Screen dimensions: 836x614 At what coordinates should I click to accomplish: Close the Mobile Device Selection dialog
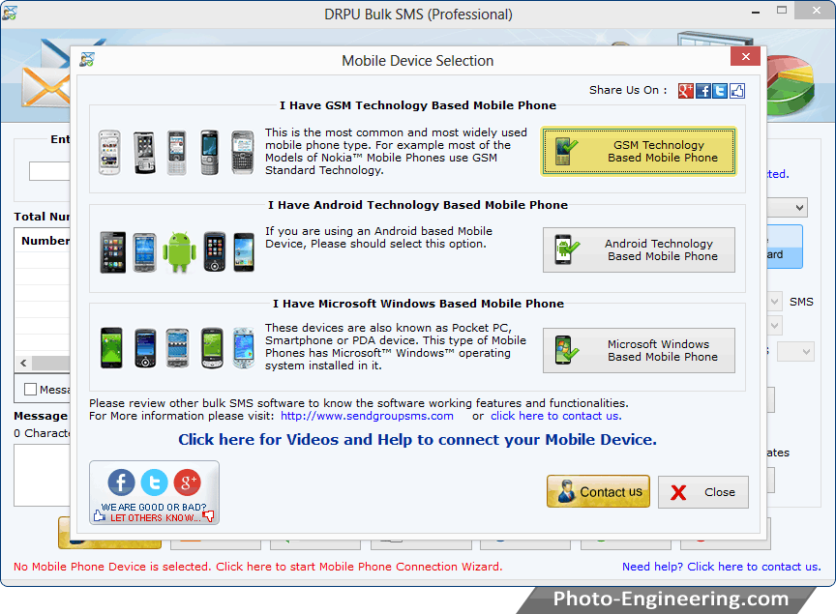746,56
